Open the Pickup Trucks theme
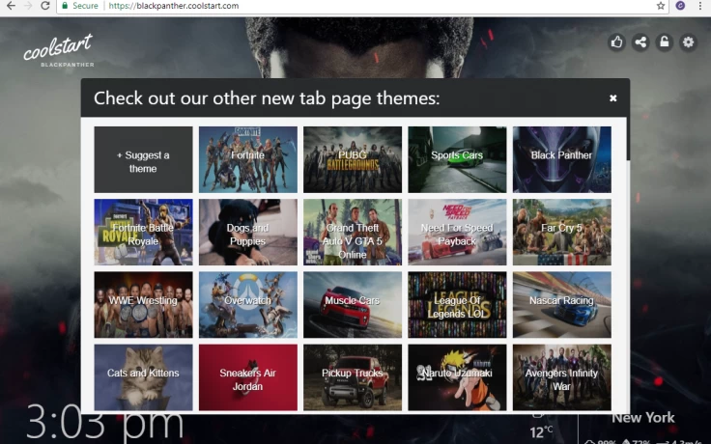Image resolution: width=711 pixels, height=444 pixels. [353, 377]
